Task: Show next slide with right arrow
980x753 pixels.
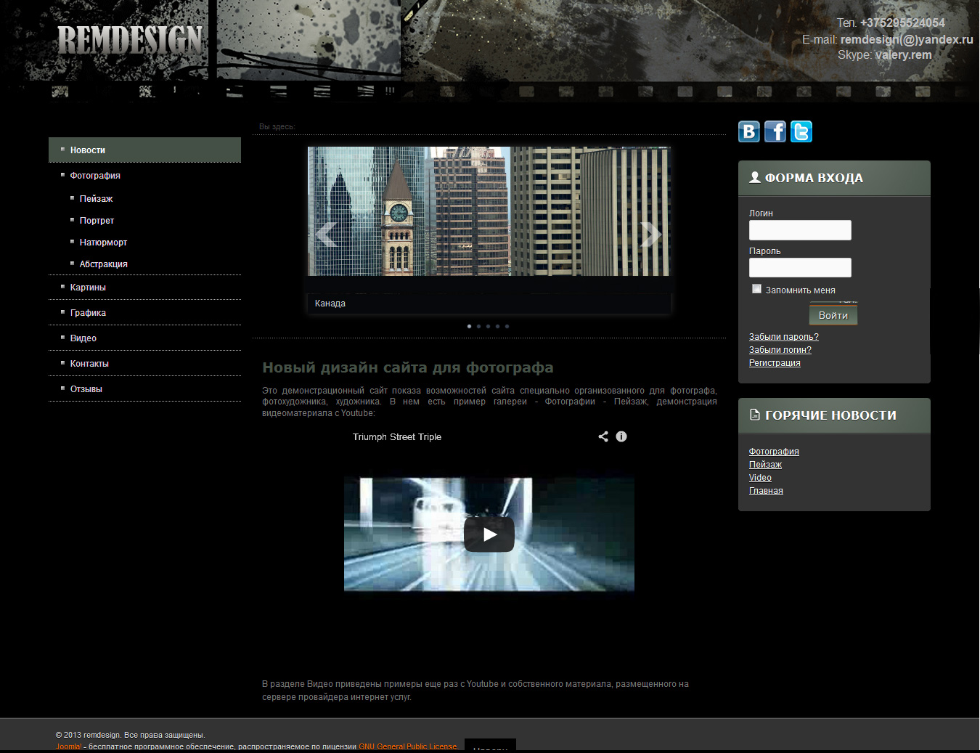Action: (x=650, y=234)
